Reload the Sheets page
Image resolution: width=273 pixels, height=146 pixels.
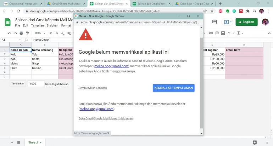click(18, 11)
